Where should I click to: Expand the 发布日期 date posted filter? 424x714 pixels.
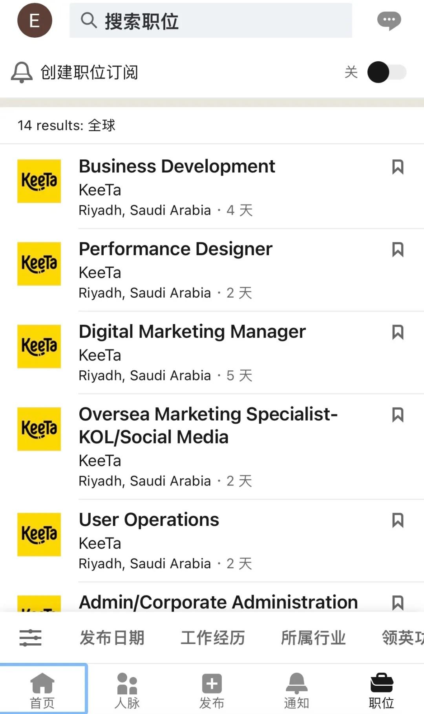click(x=112, y=637)
